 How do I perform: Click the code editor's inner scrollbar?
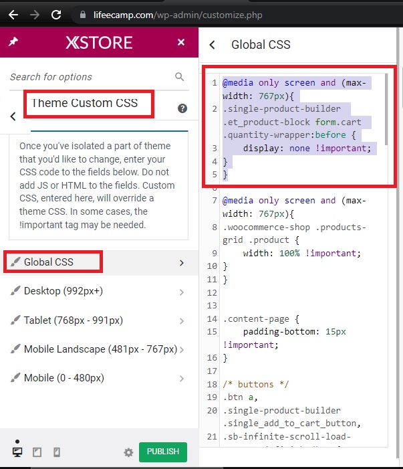coord(386,110)
